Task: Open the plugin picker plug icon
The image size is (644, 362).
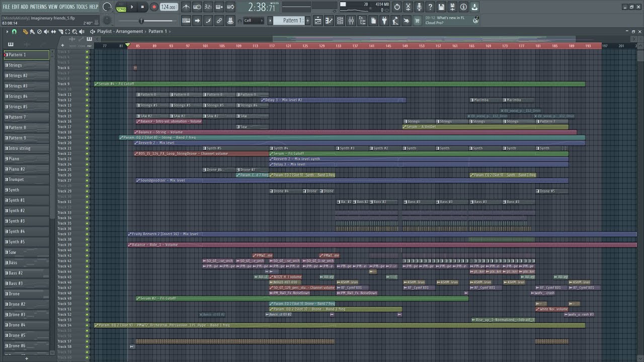Action: coord(384,21)
